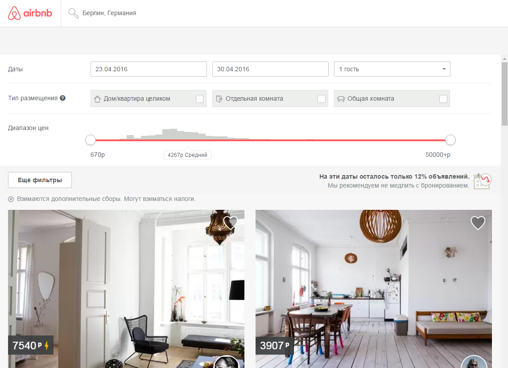The width and height of the screenshot is (508, 368).
Task: Enable the entire home/apartment checkbox
Action: click(199, 99)
